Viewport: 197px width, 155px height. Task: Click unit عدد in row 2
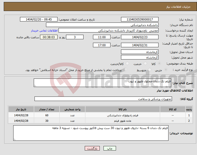(x=72, y=121)
